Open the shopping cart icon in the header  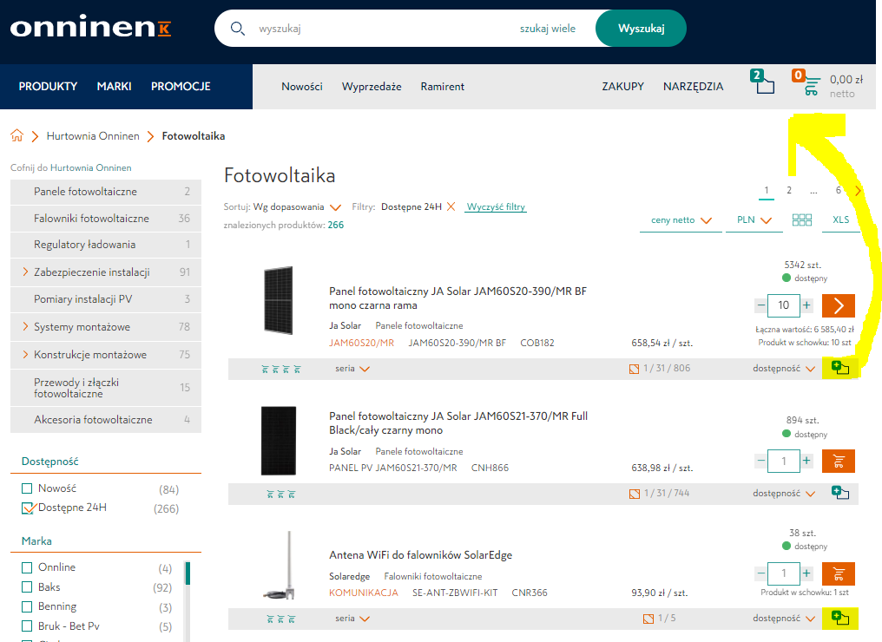tap(806, 82)
